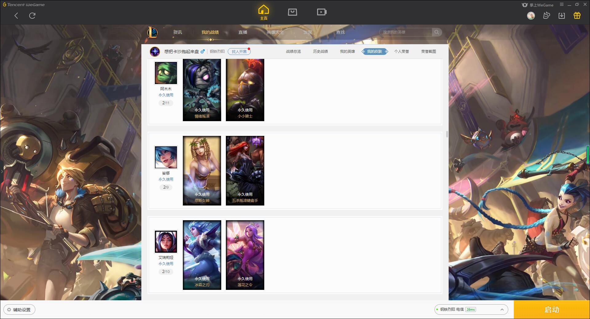Switch to 我的英雄 sub-tab
This screenshot has height=319, width=590.
(x=348, y=52)
